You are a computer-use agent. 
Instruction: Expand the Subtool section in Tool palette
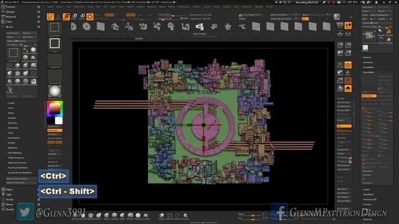pyautogui.click(x=367, y=57)
